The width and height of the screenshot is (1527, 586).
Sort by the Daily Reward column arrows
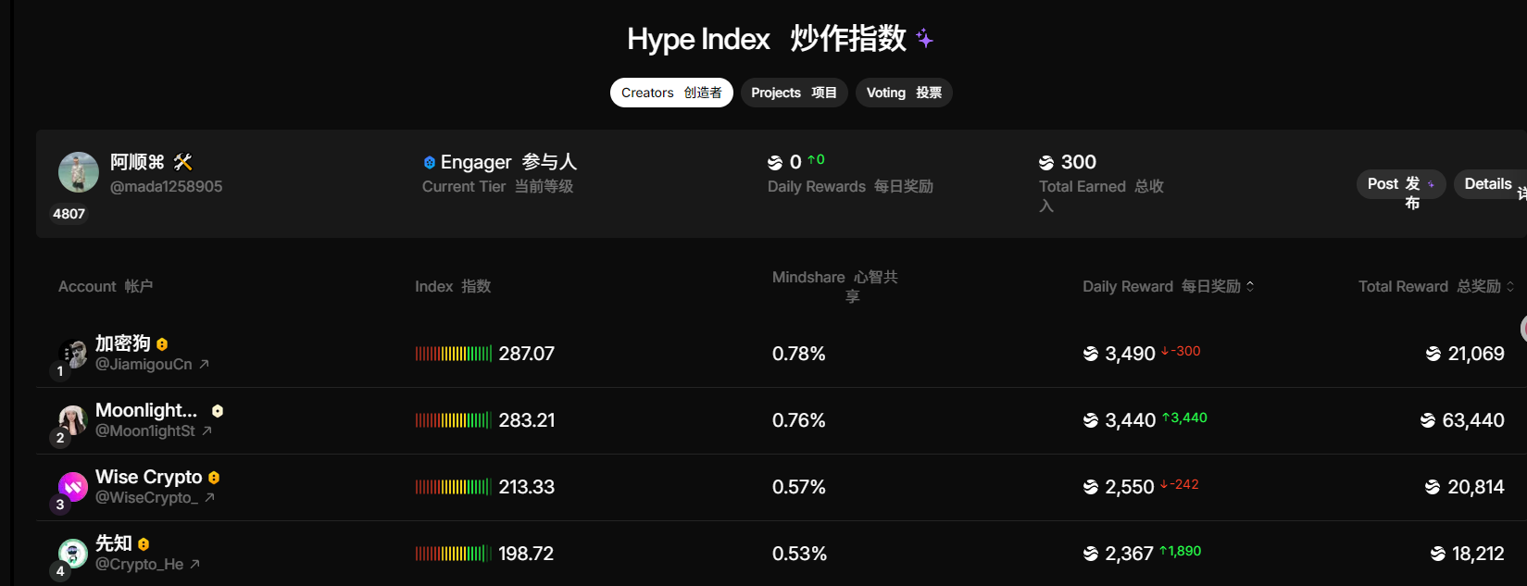(x=1250, y=286)
